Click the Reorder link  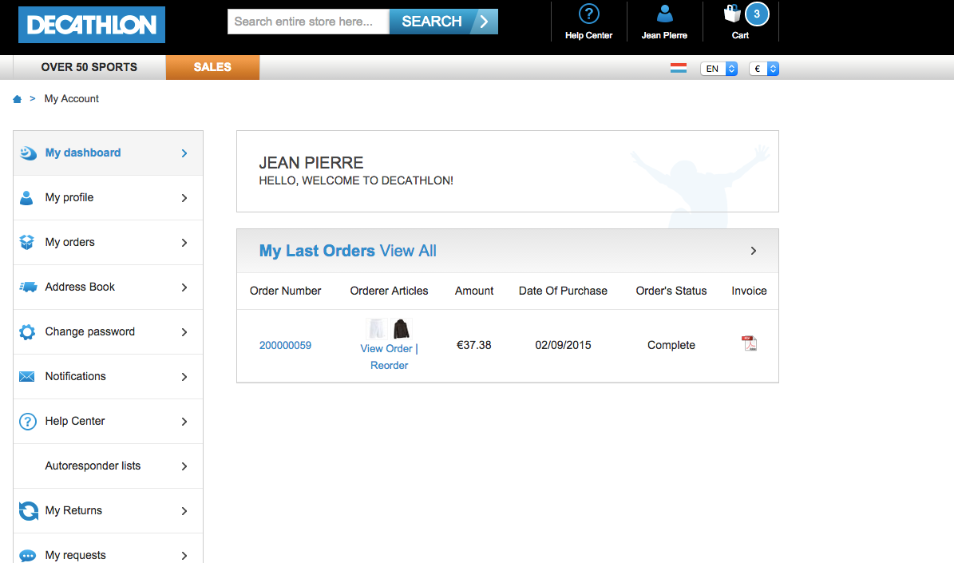coord(390,365)
